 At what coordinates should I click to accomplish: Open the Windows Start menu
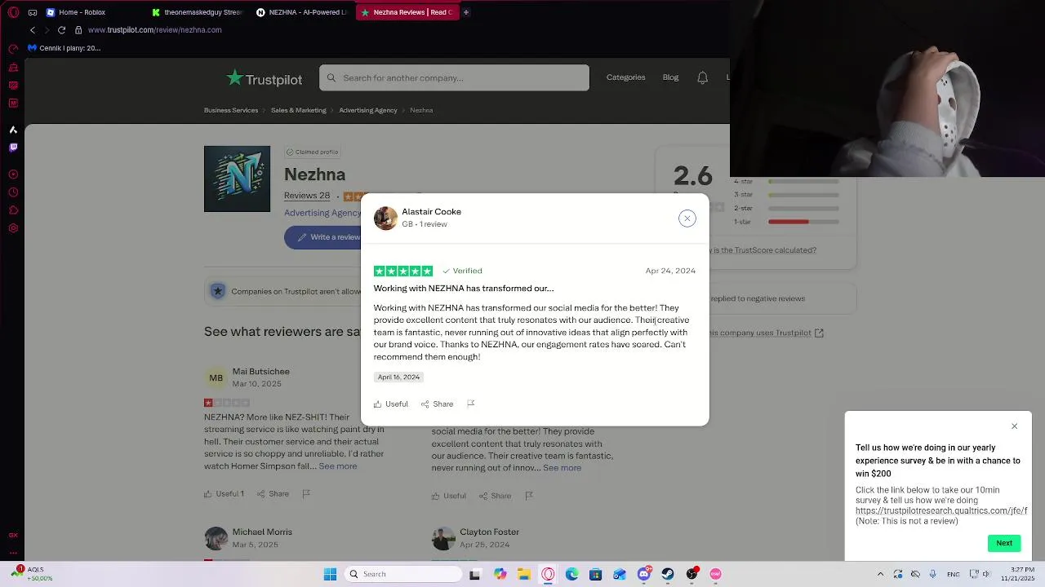(330, 575)
